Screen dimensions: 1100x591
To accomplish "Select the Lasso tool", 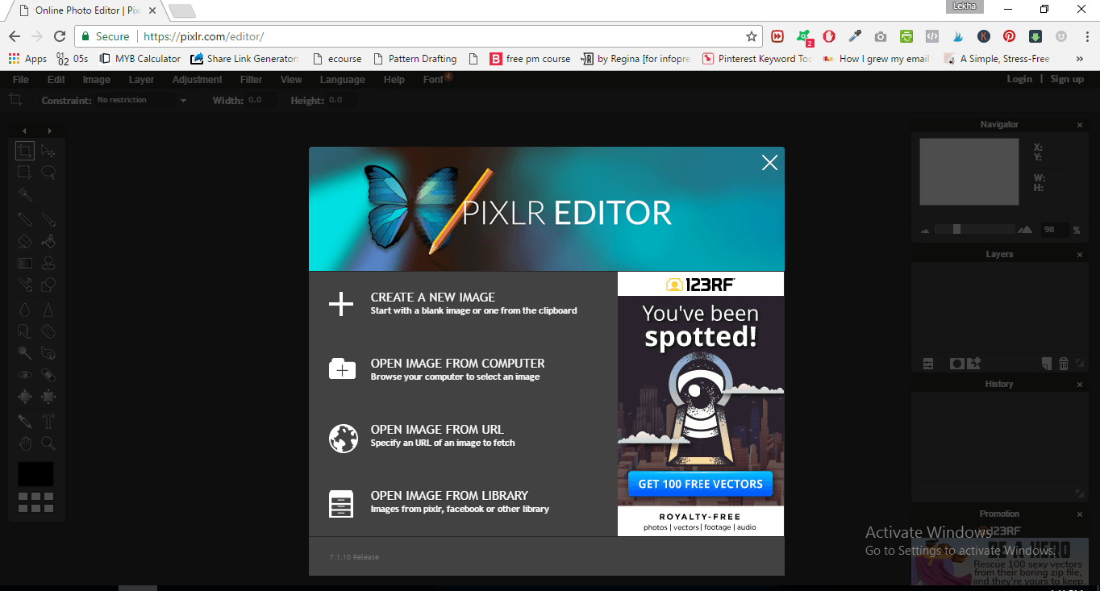I will pos(48,172).
